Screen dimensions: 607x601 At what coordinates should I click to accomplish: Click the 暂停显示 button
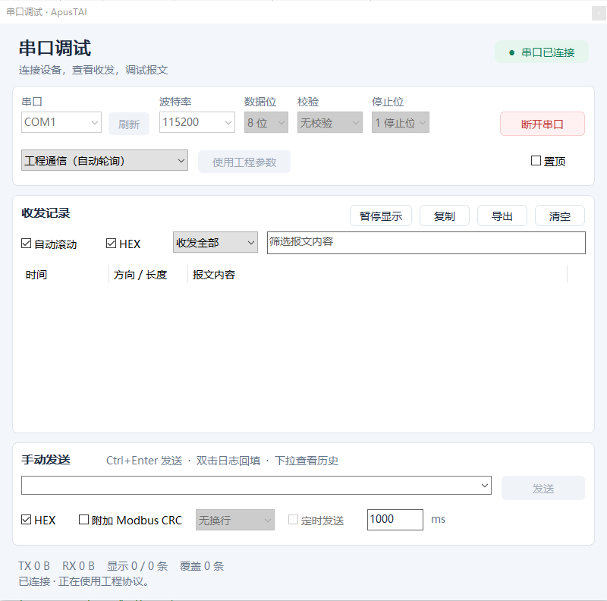pyautogui.click(x=381, y=216)
